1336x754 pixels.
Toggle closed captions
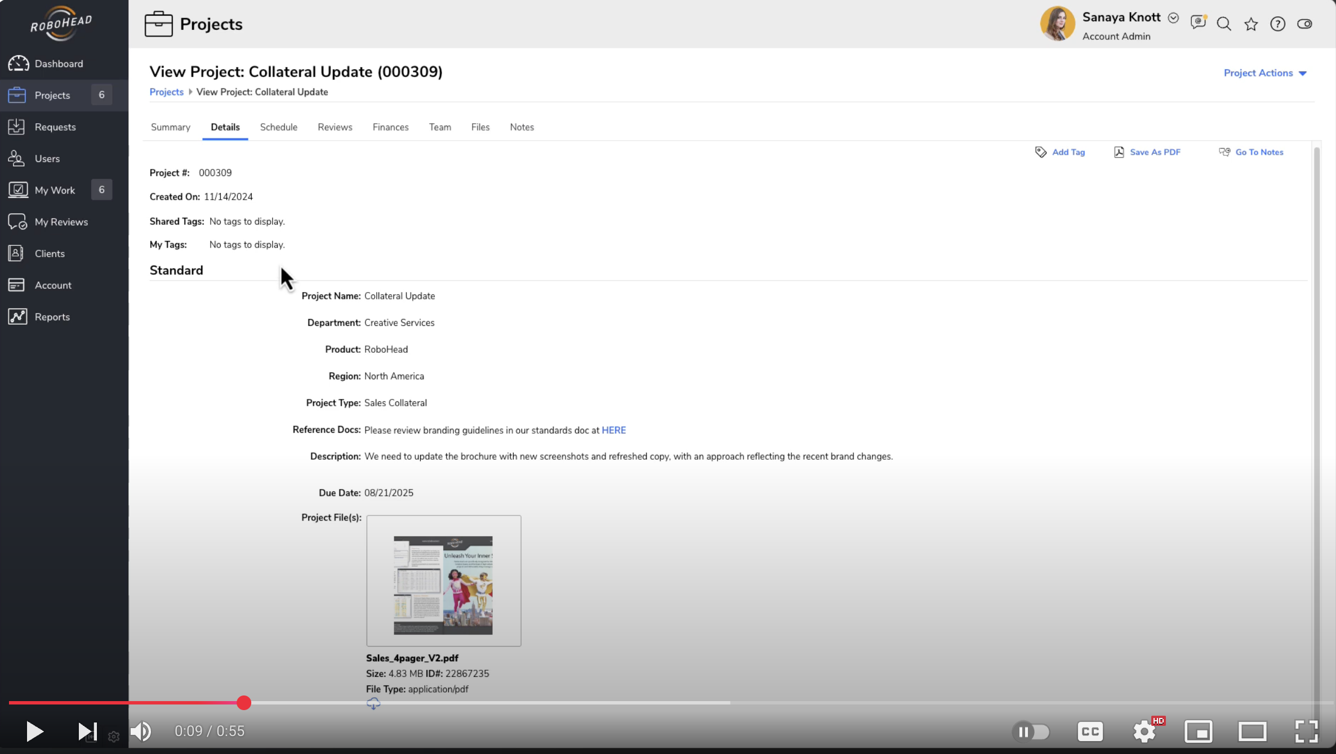pyautogui.click(x=1090, y=731)
